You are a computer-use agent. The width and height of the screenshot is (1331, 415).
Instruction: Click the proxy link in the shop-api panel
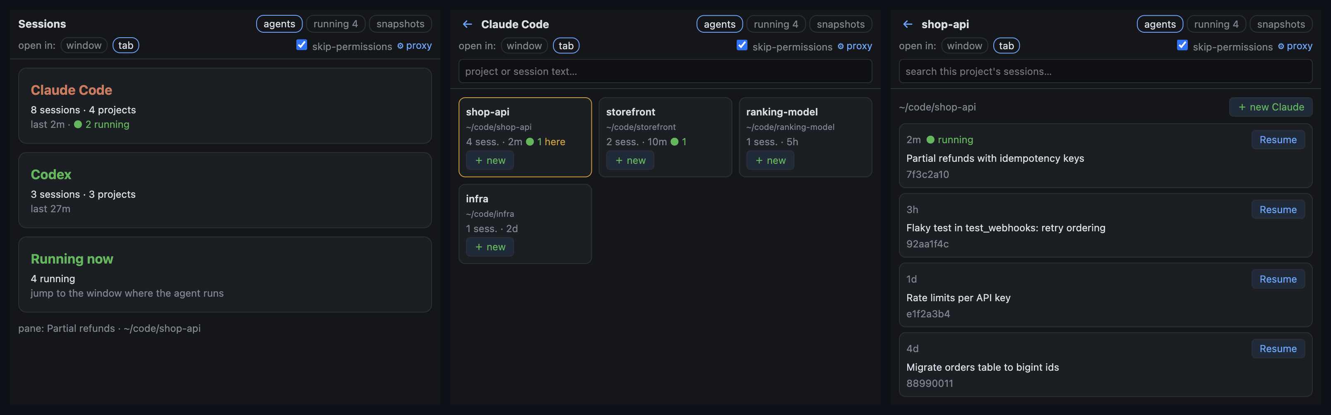(1295, 46)
